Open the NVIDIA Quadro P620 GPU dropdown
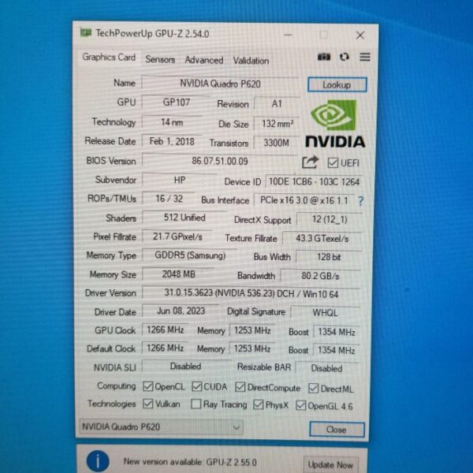Viewport: 473px width, 473px height. click(161, 426)
